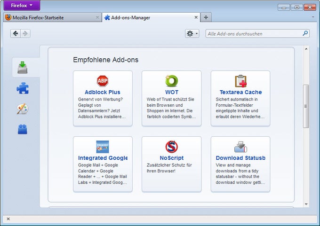Open the list all tabs dropdown arrow
The height and width of the screenshot is (226, 320).
point(313,17)
